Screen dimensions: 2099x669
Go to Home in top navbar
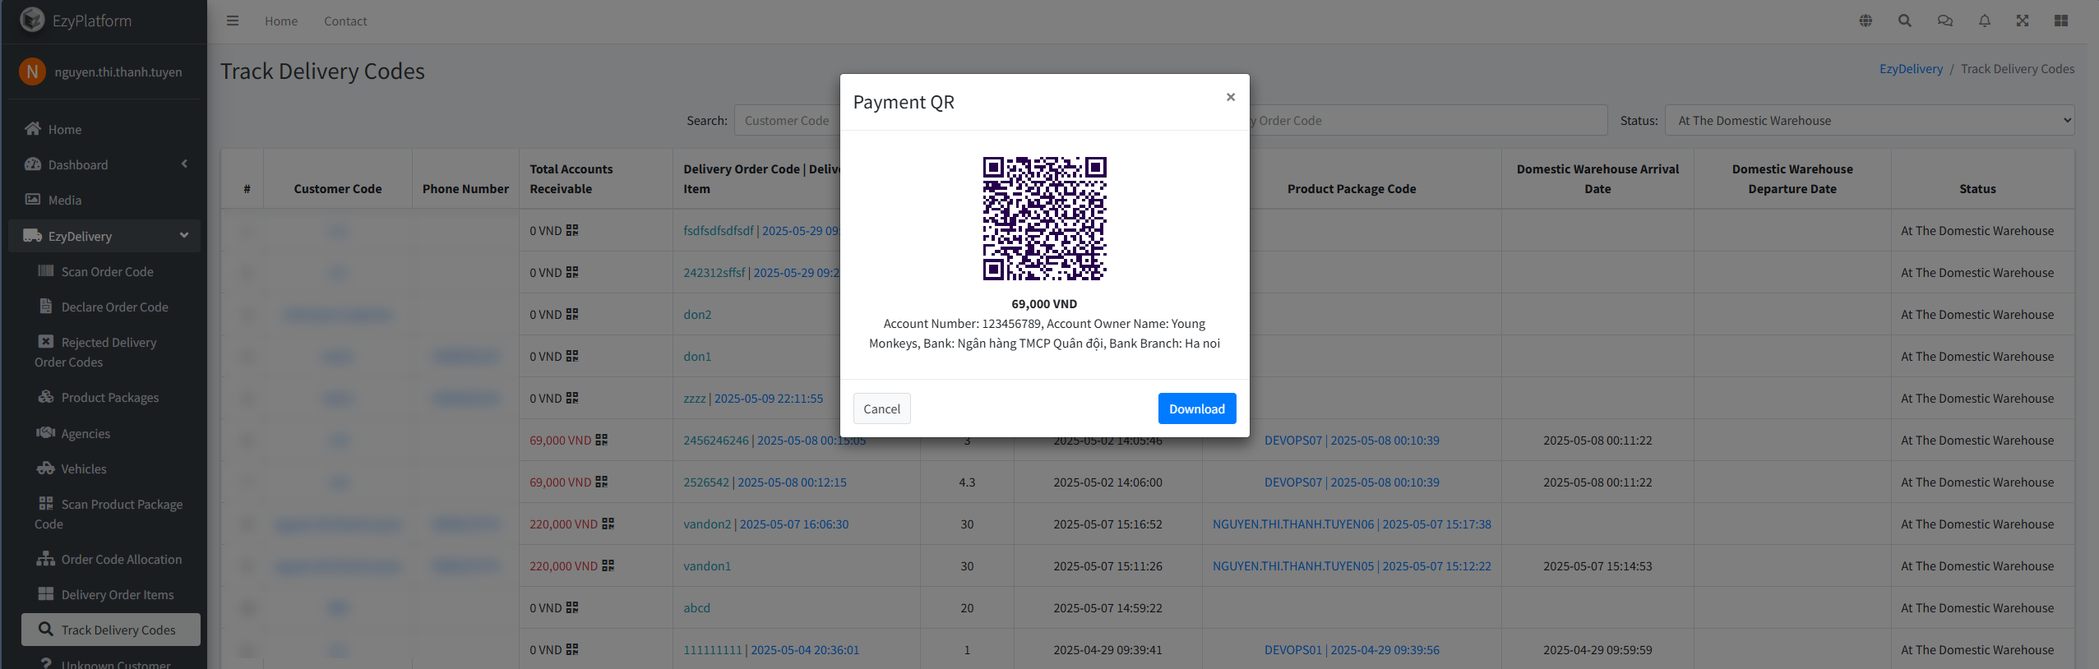(281, 21)
